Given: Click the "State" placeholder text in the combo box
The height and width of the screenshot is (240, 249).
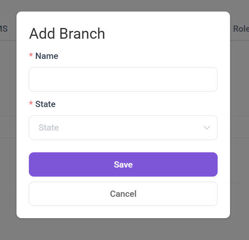Looking at the screenshot, I should tap(49, 128).
